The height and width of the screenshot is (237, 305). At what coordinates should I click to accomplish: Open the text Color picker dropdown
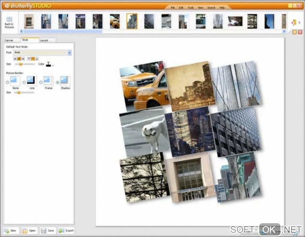coord(53,65)
